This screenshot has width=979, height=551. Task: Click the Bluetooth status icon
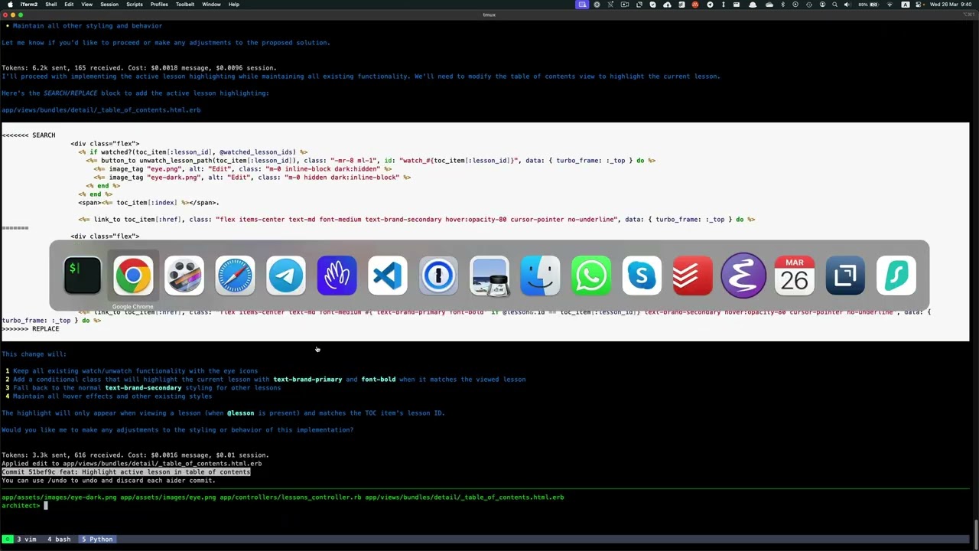pyautogui.click(x=782, y=5)
